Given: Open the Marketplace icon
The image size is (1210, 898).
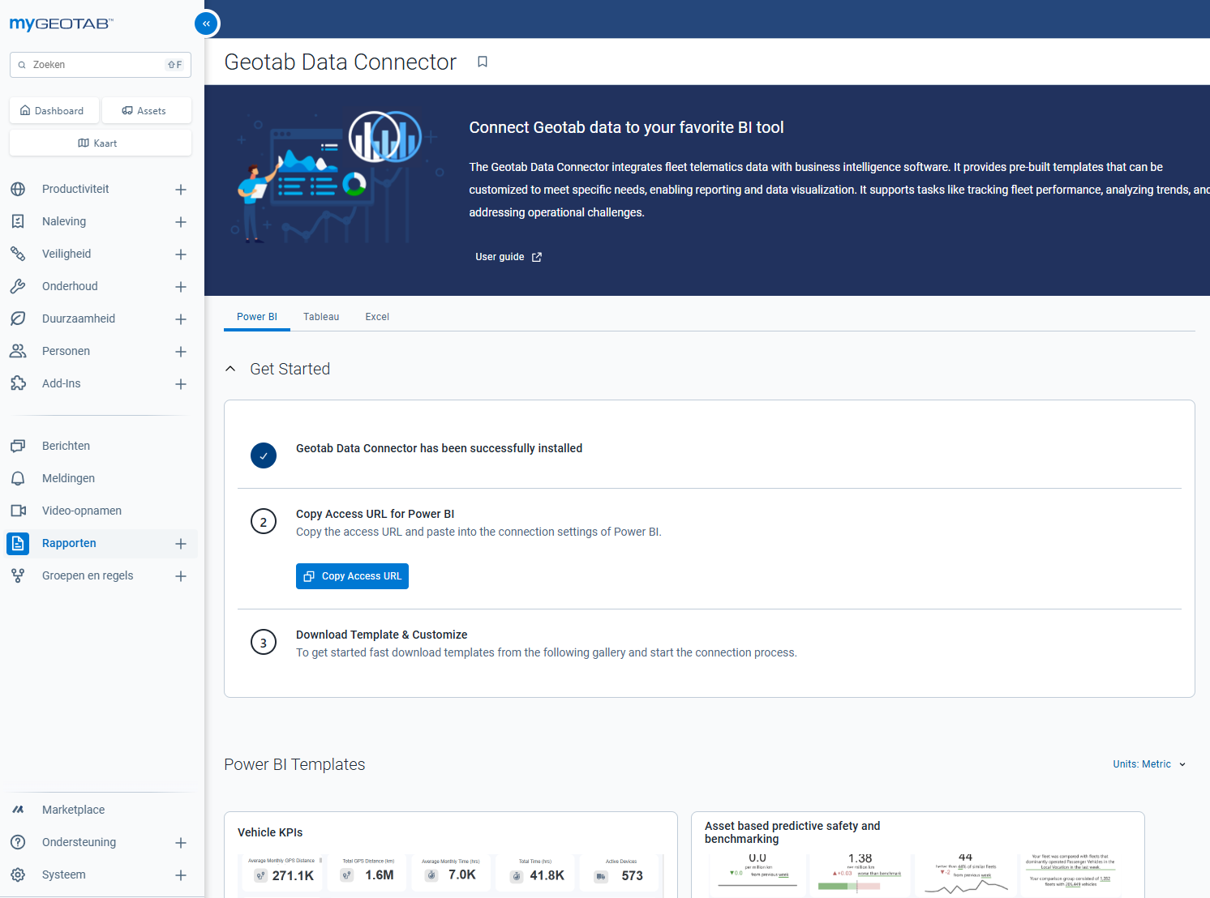Looking at the screenshot, I should (x=18, y=810).
